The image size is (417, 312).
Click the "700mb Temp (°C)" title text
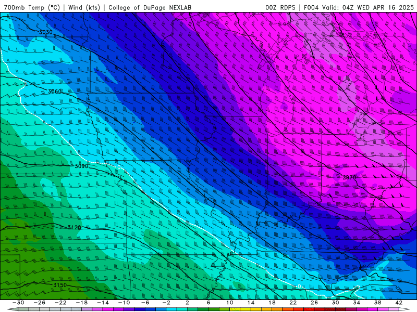click(x=32, y=7)
